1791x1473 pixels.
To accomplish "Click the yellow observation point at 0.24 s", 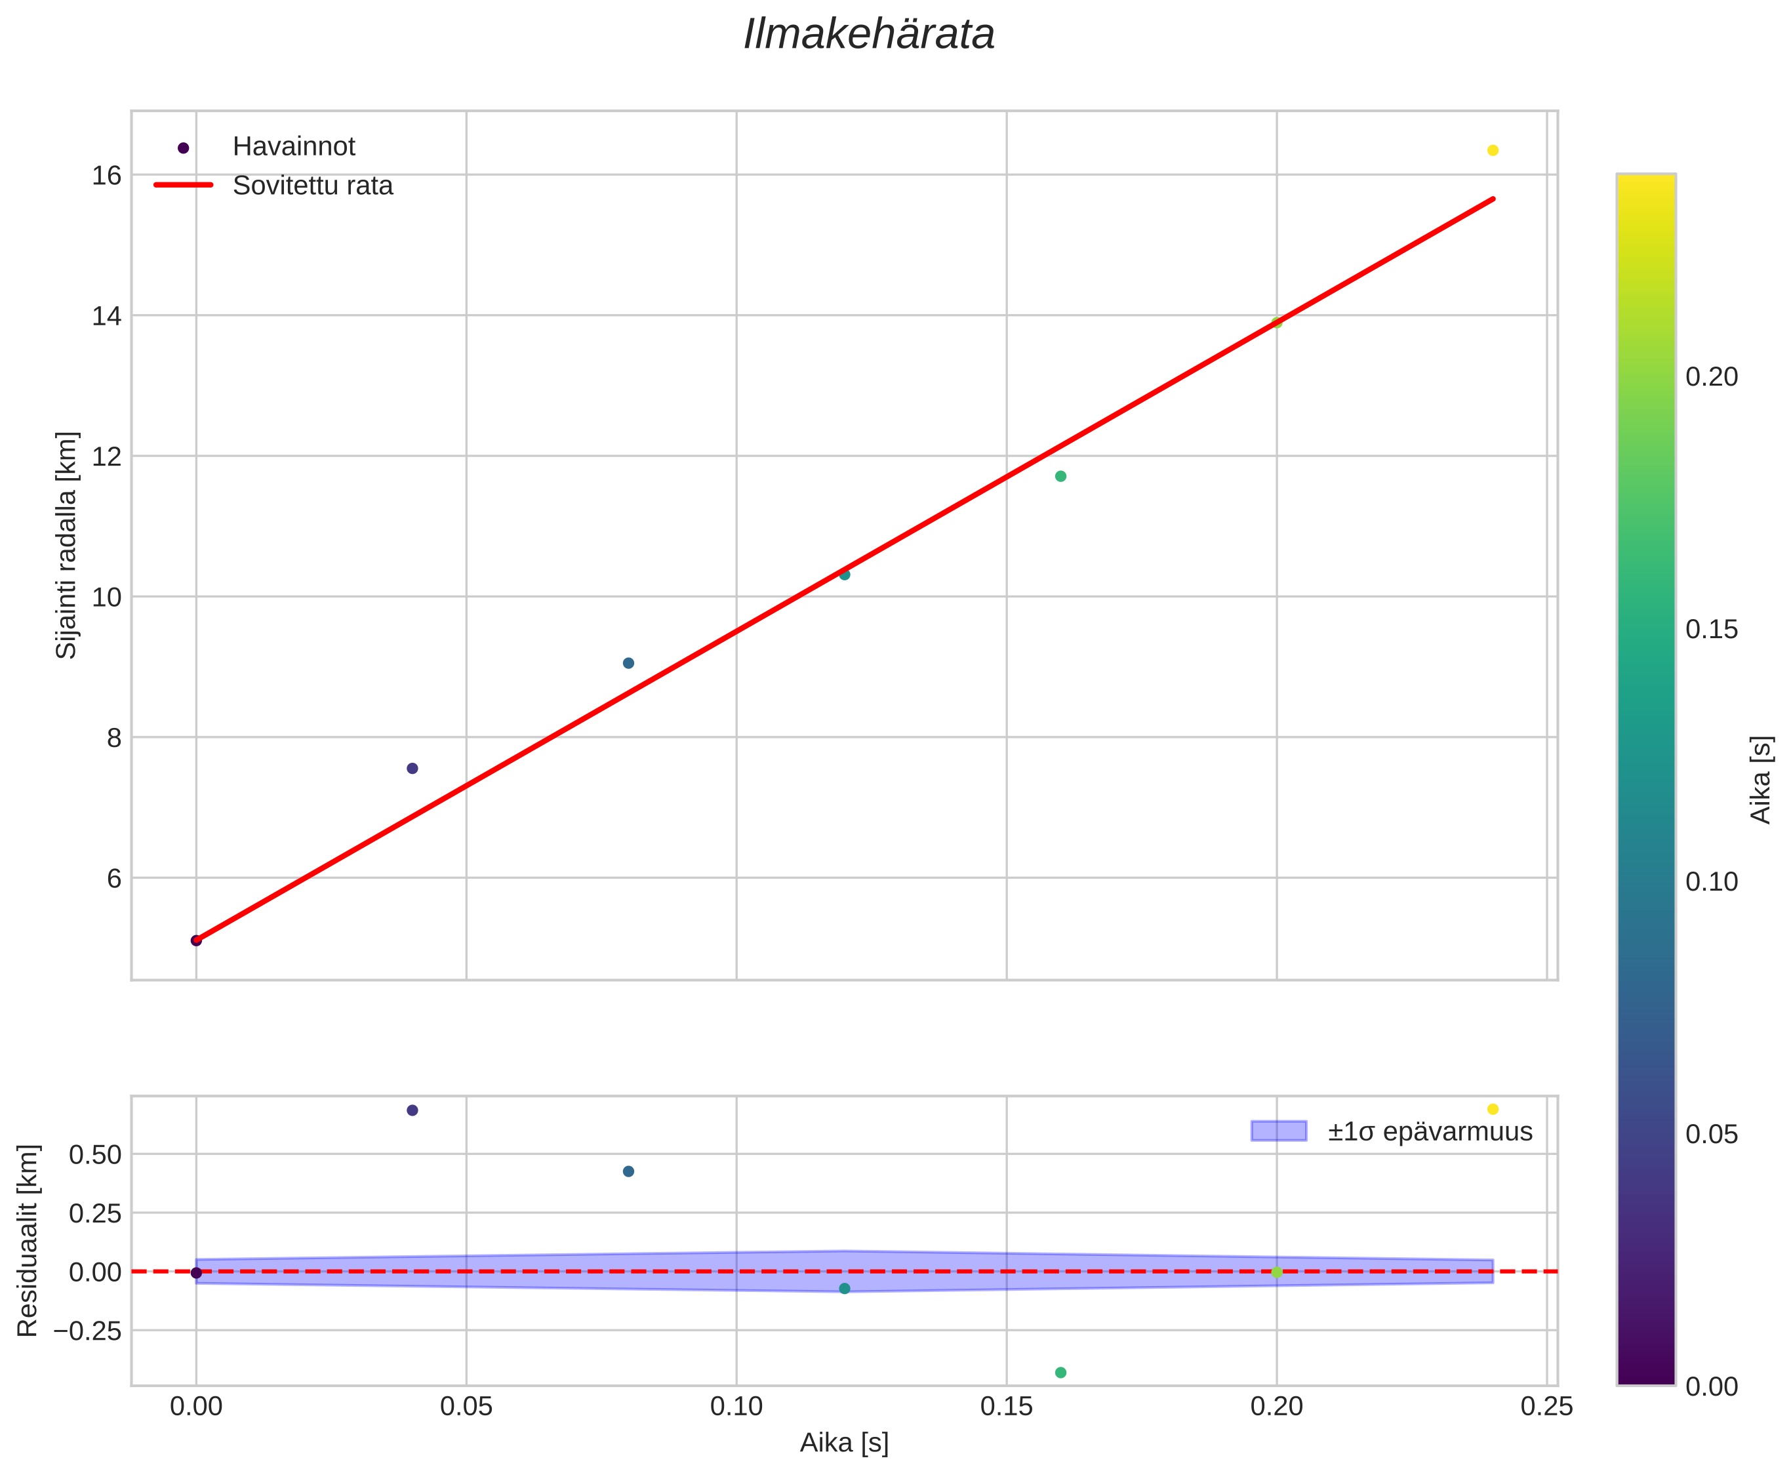I will pos(1493,150).
